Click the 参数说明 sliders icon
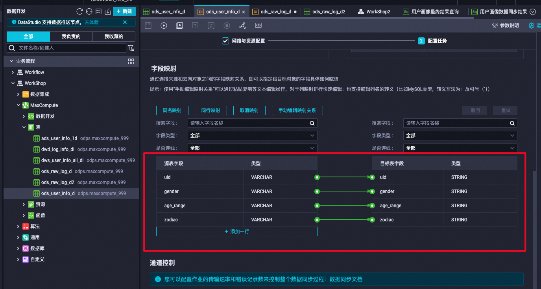 pos(495,26)
